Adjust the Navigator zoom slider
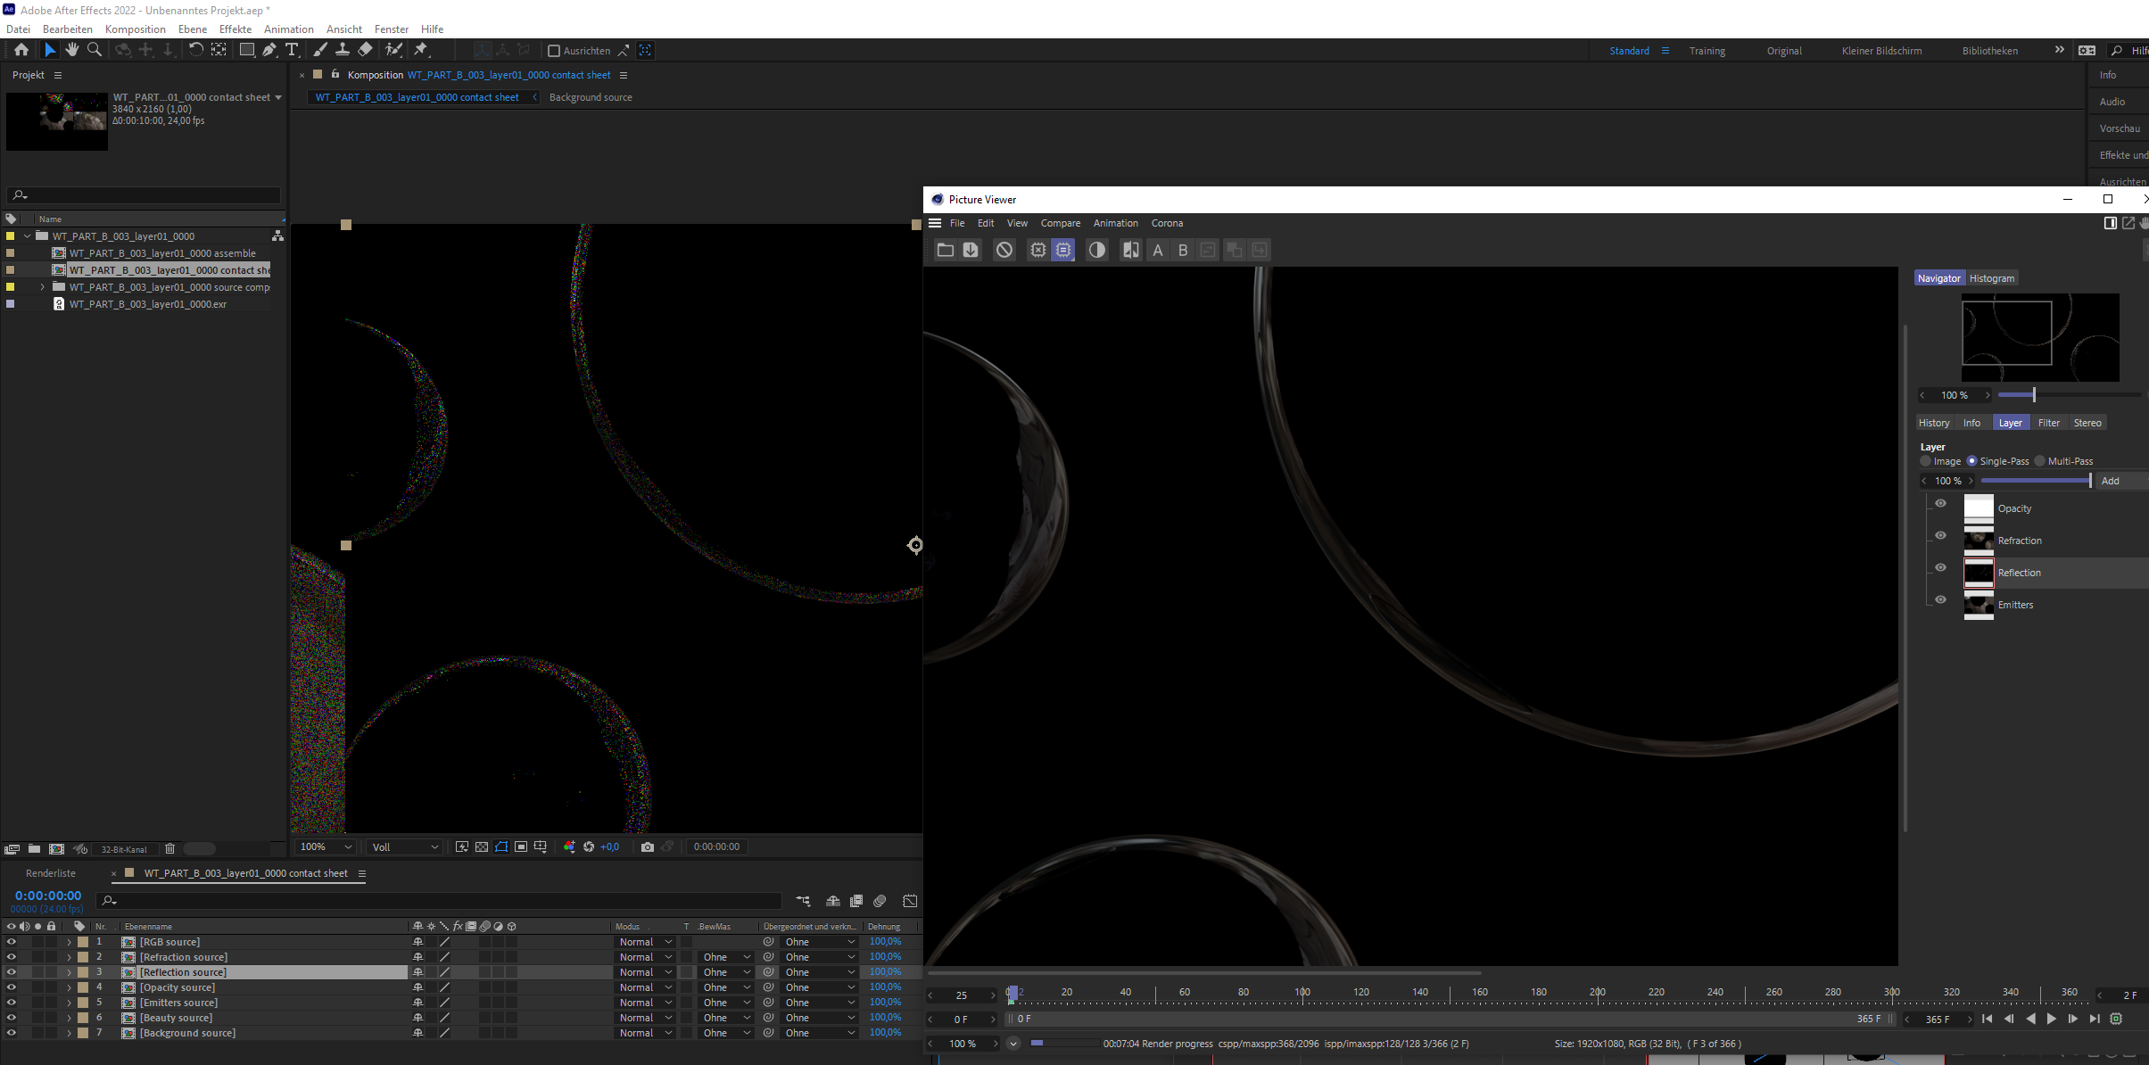2149x1065 pixels. coord(2034,395)
